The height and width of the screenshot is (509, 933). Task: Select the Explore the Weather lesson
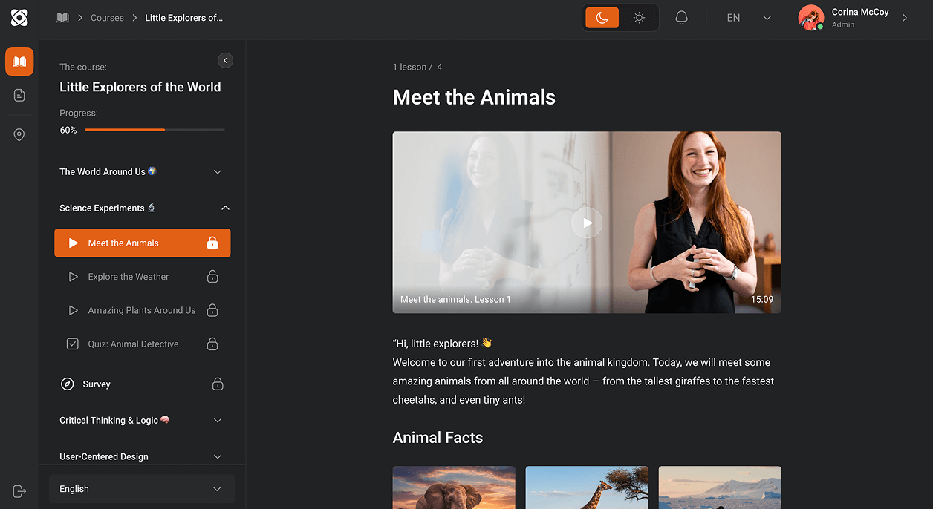(x=142, y=277)
